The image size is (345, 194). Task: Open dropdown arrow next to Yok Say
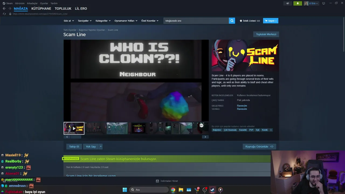pyautogui.click(x=101, y=147)
